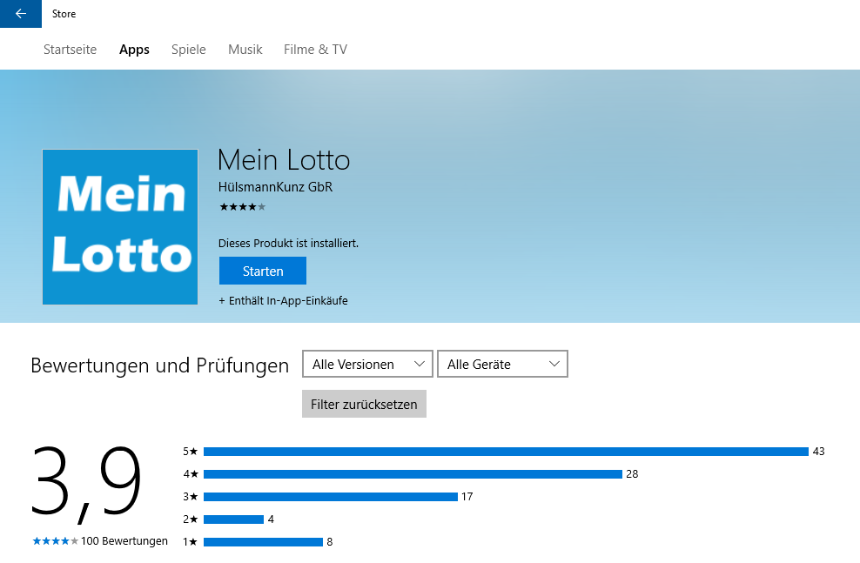Click the blue stars beside 100 Bewertungen

pyautogui.click(x=56, y=541)
